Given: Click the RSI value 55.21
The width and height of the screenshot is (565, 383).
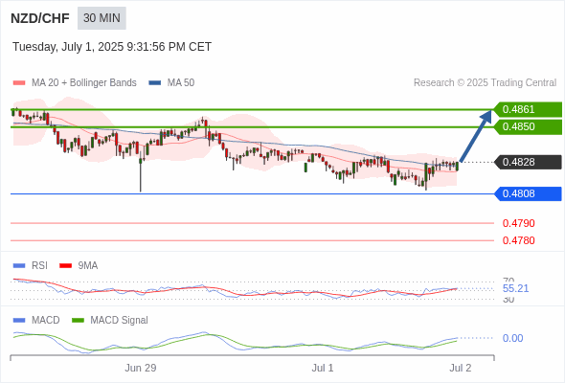Looking at the screenshot, I should (515, 288).
